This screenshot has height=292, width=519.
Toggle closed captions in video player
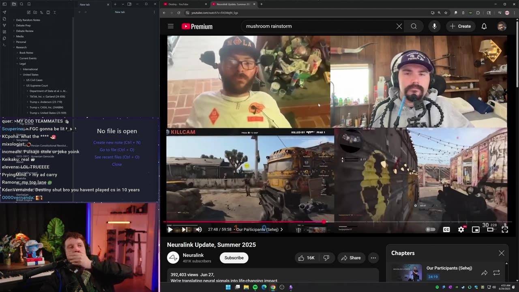pyautogui.click(x=446, y=230)
